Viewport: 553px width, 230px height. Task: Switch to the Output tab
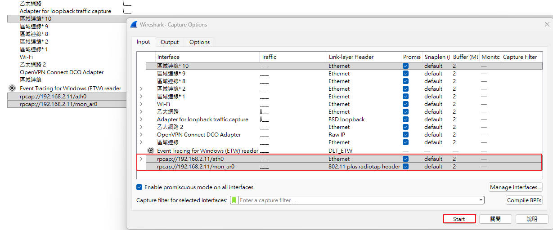coord(170,42)
